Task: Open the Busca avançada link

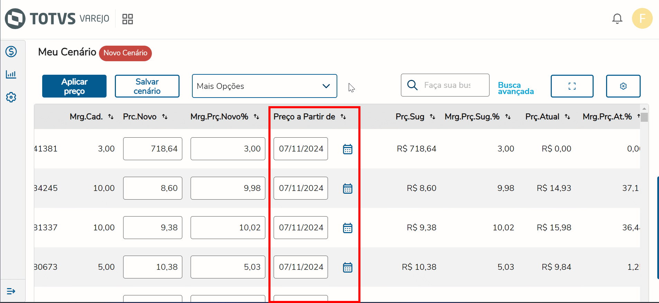Action: pyautogui.click(x=516, y=88)
